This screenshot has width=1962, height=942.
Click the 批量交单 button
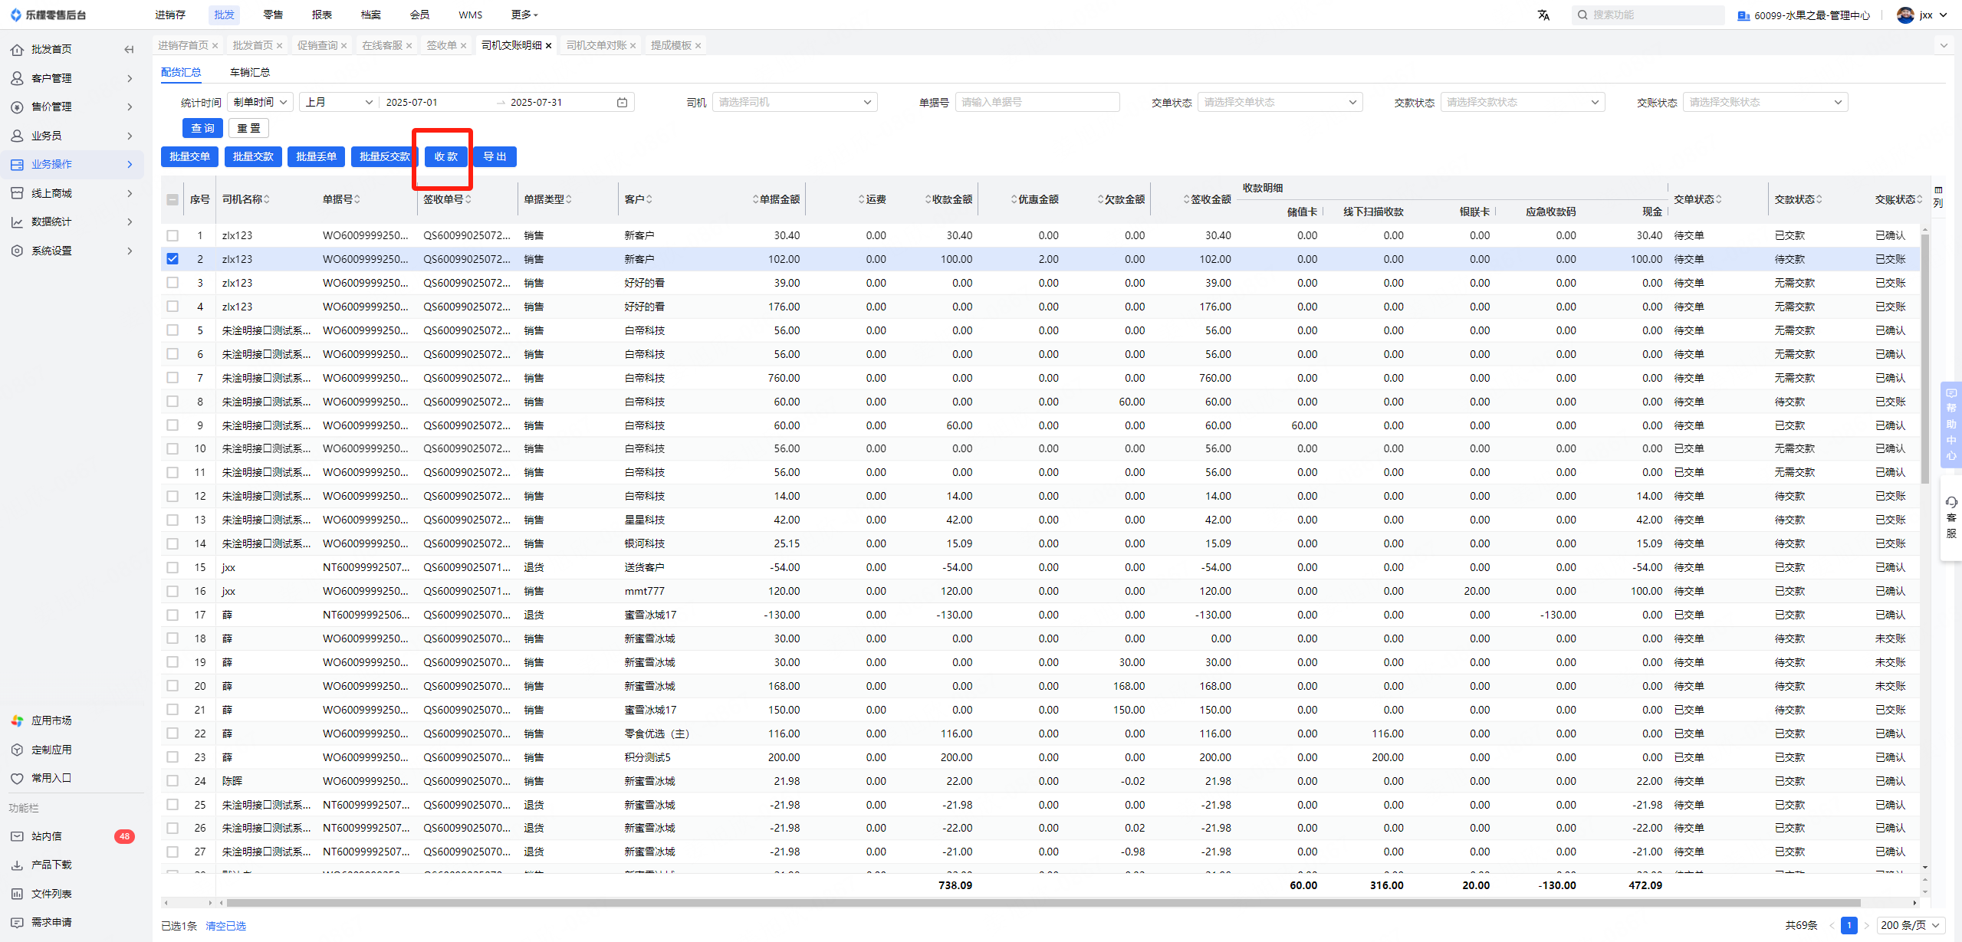[x=189, y=157]
